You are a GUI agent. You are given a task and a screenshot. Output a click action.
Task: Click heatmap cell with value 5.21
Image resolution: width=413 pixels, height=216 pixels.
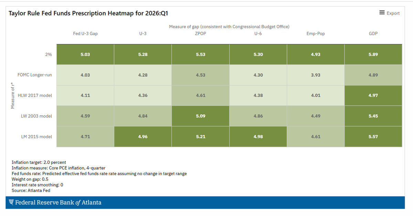[201, 137]
